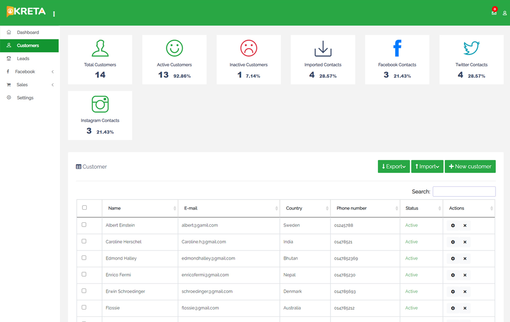
Task: Select the Enrico Fermi row checkbox
Action: (84, 274)
